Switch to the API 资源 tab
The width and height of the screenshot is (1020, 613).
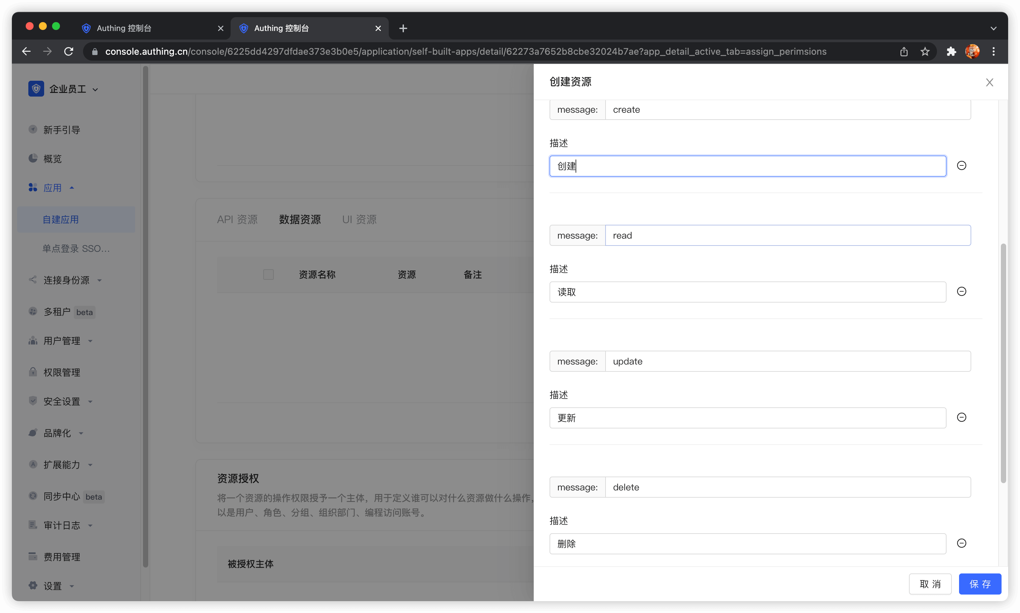(237, 219)
